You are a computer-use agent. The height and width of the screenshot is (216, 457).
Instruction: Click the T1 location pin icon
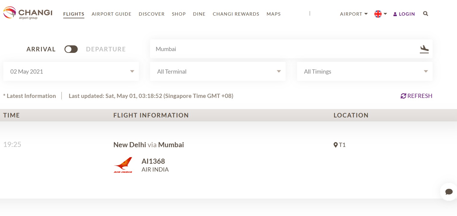[x=336, y=145]
